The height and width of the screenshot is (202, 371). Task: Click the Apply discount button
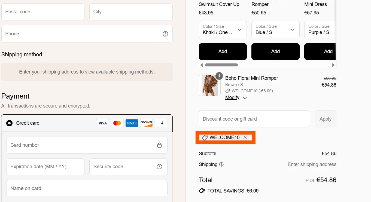tap(326, 119)
